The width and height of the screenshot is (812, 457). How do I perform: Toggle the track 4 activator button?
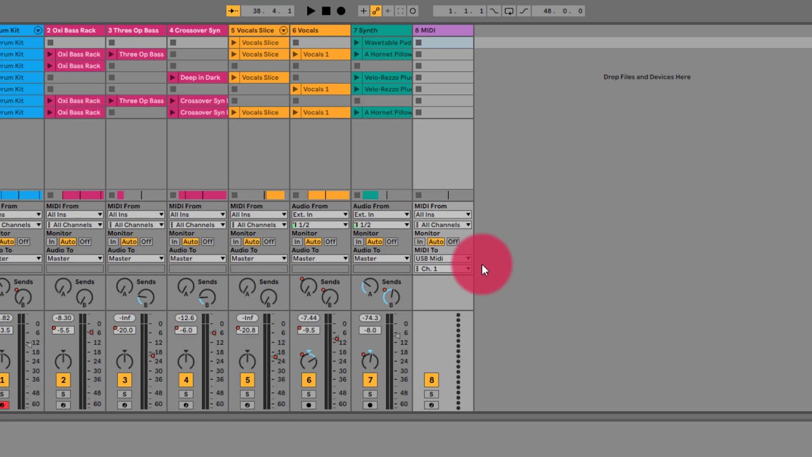click(x=187, y=380)
